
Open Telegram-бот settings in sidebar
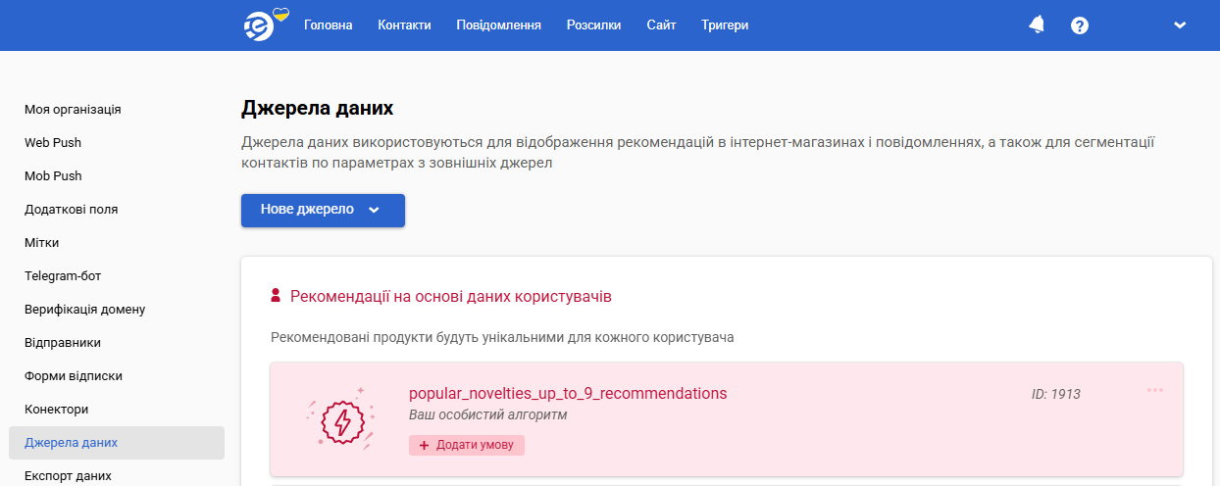pyautogui.click(x=63, y=275)
